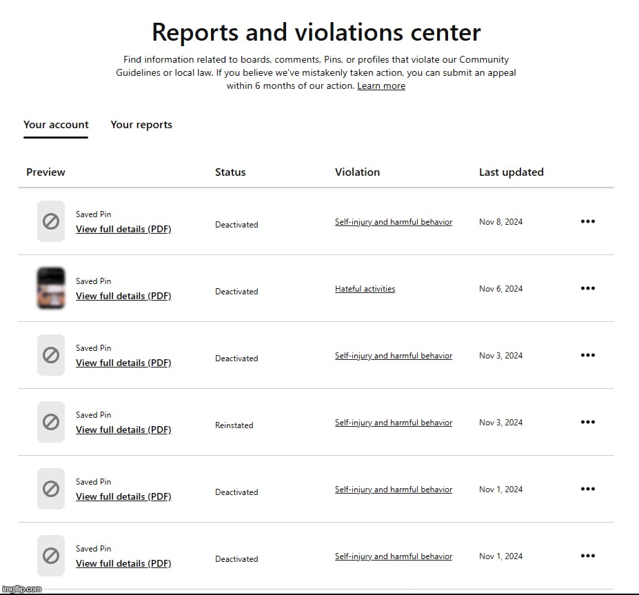Screen dimensions: 639x595
Task: Click the Learn more link
Action: [381, 86]
